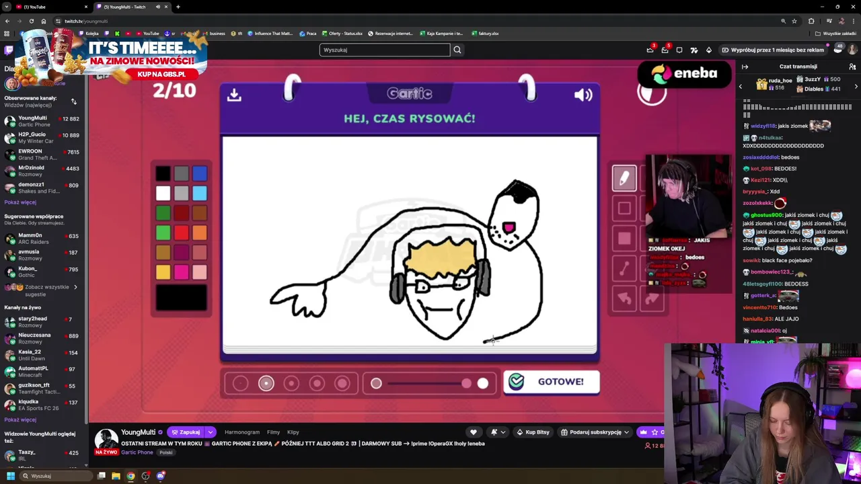The width and height of the screenshot is (861, 484).
Task: Open the browser tab search dropdown
Action: (x=7, y=7)
